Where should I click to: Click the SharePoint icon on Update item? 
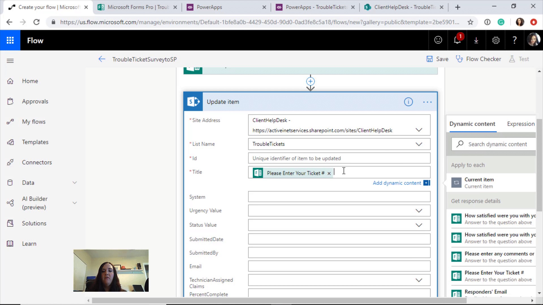coord(193,102)
